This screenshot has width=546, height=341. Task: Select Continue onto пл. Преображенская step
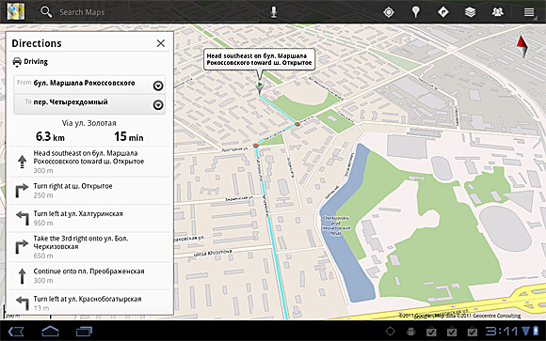pos(89,276)
